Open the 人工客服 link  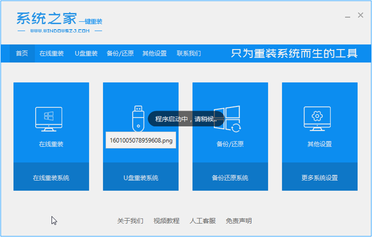202,221
